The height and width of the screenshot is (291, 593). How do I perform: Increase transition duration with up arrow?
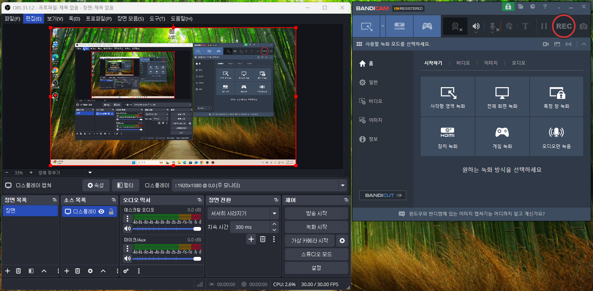274,224
